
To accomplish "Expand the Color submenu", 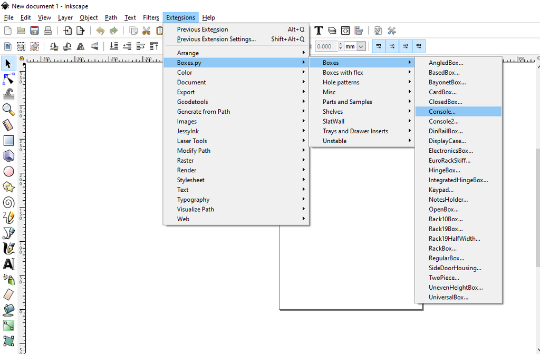I will point(236,73).
